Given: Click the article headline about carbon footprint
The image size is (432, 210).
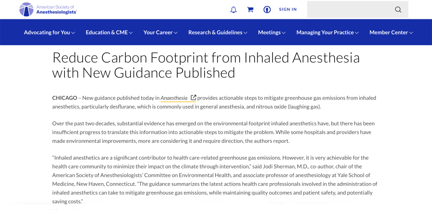Looking at the screenshot, I should point(206,65).
